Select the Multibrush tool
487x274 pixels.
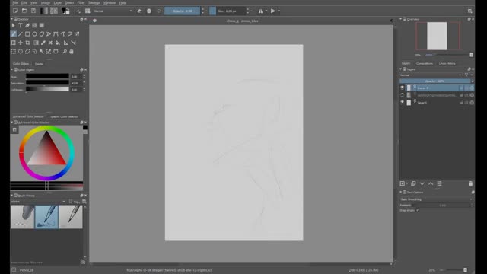click(77, 33)
